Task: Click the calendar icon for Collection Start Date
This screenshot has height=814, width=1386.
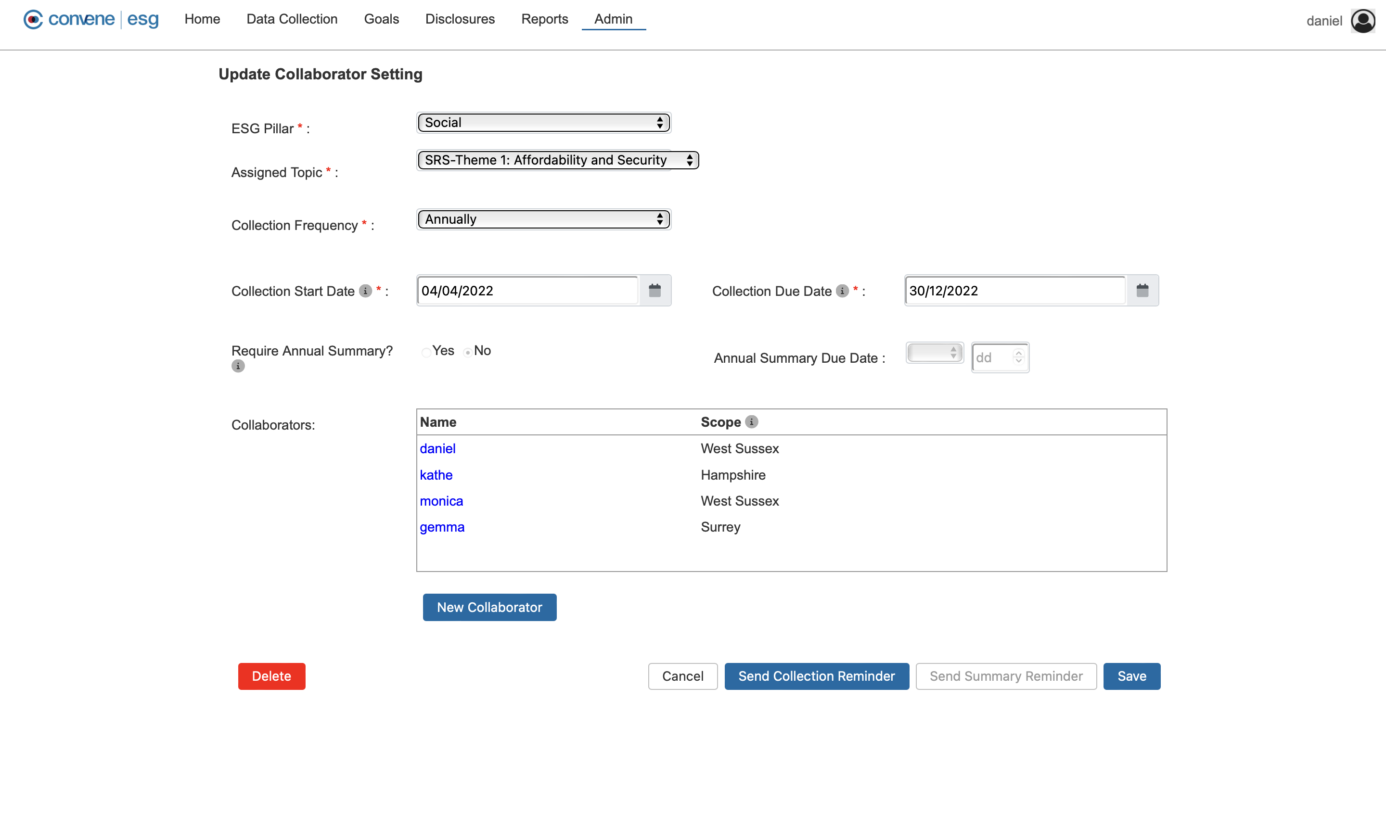Action: pos(655,291)
